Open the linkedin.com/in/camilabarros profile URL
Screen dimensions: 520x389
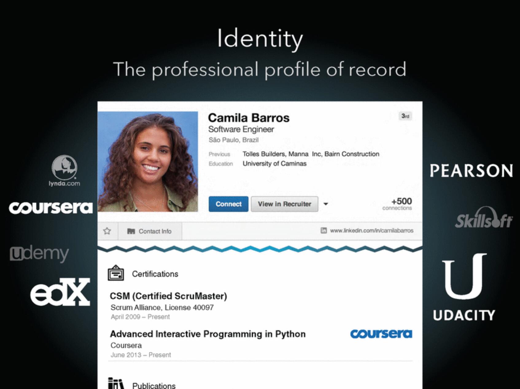[371, 230]
